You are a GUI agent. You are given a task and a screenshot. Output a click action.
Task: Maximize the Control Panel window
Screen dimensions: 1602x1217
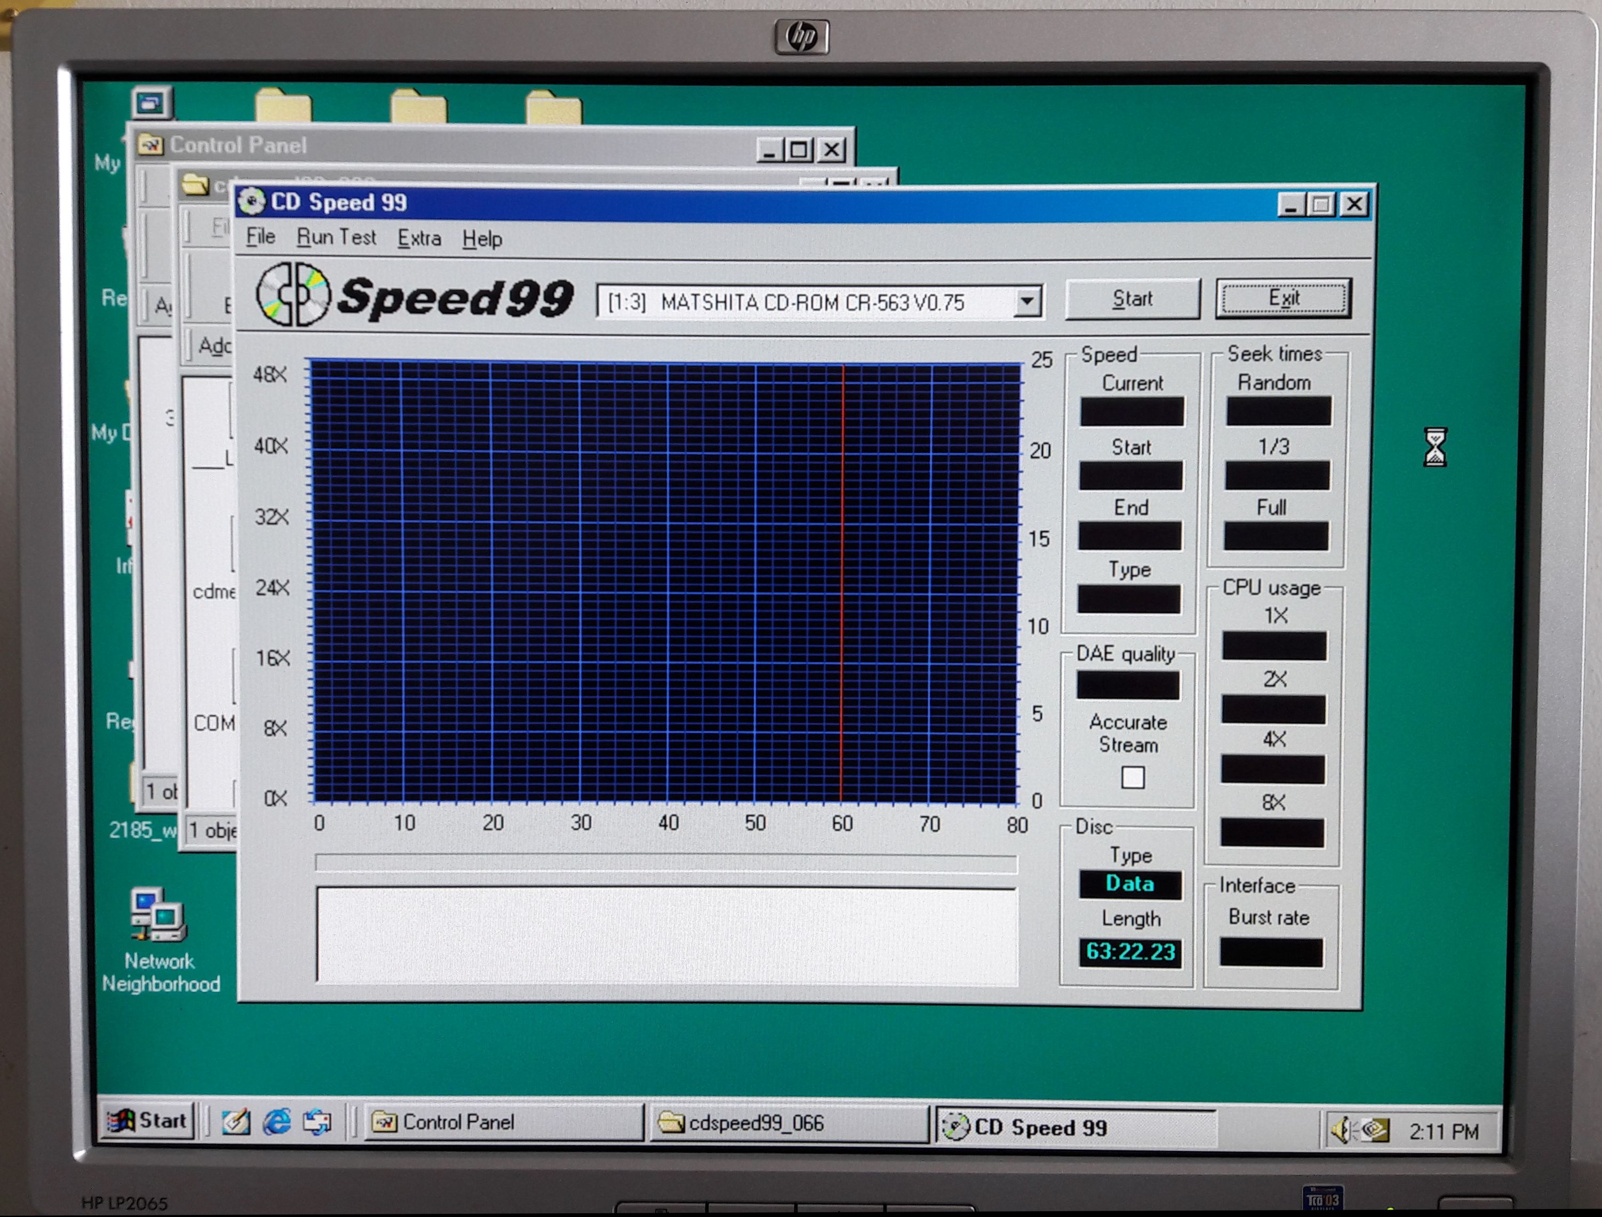click(x=799, y=150)
